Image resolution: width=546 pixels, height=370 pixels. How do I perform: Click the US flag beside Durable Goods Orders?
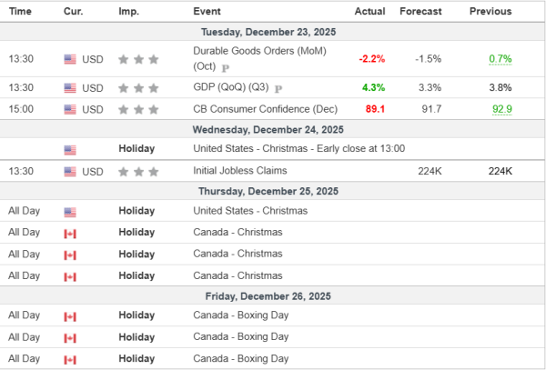(70, 60)
